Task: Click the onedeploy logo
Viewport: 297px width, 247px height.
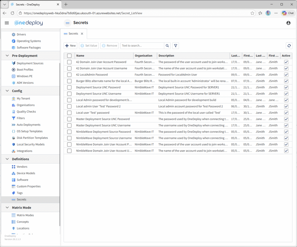Action: [29, 23]
